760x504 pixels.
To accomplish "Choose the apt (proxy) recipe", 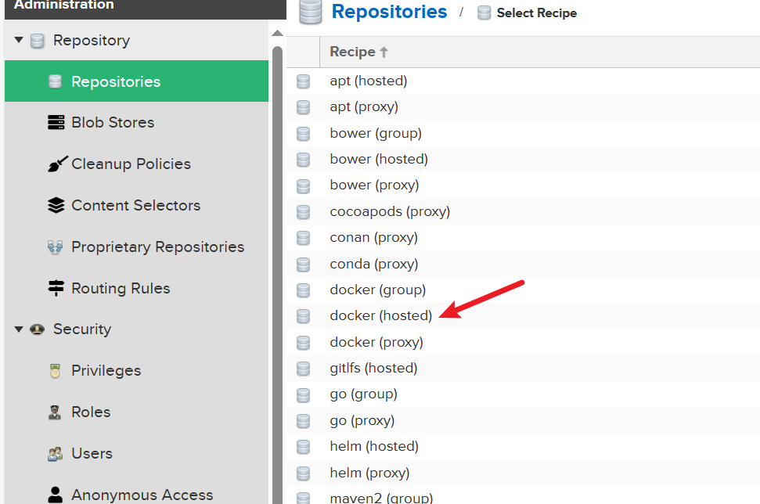I will [364, 107].
